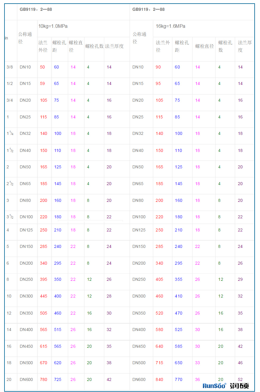
Task: Select the 16kg=1.6MPa pressure header
Action: tap(170, 26)
